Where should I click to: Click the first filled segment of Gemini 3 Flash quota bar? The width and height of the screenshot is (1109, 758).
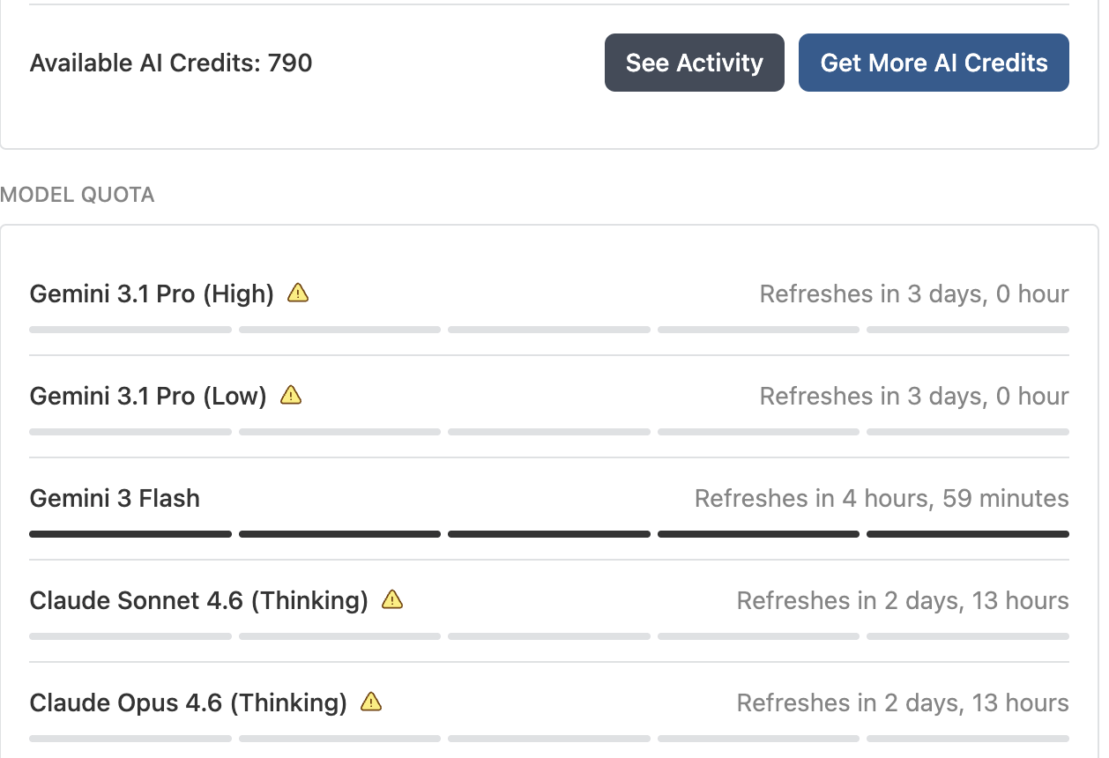[x=130, y=534]
